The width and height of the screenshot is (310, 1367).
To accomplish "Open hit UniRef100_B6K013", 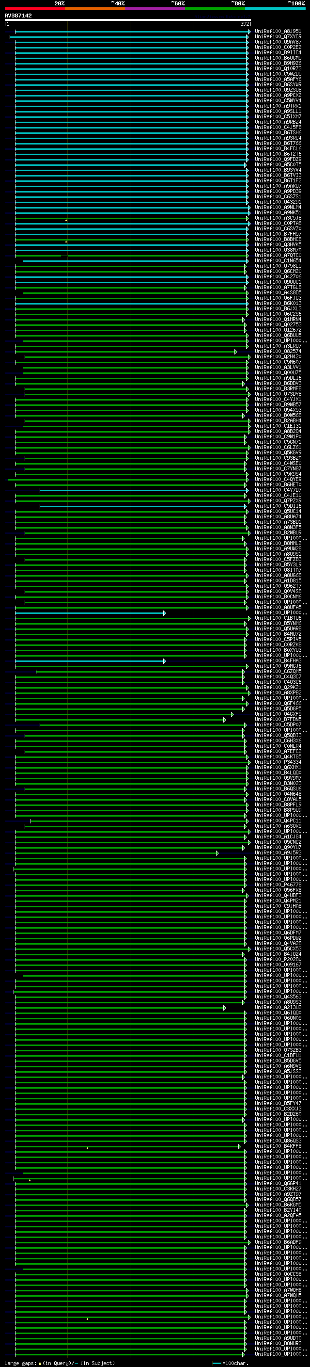I will 278,304.
